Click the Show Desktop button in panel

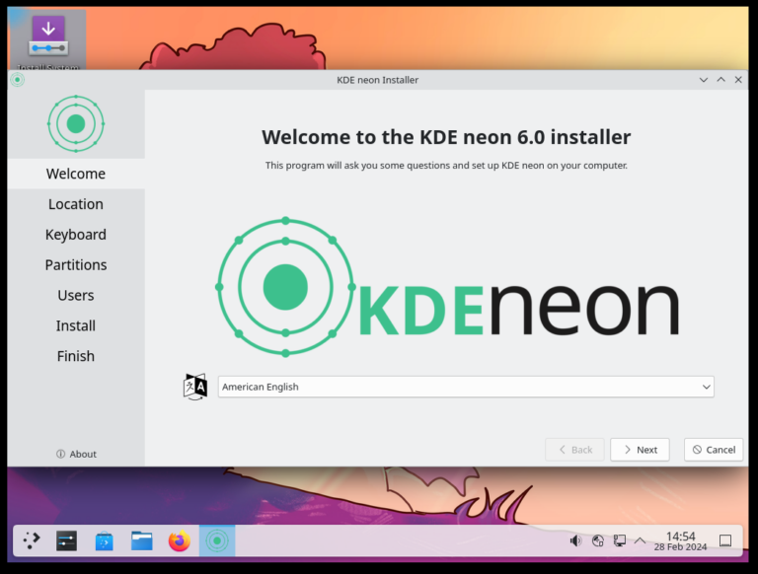coord(725,540)
